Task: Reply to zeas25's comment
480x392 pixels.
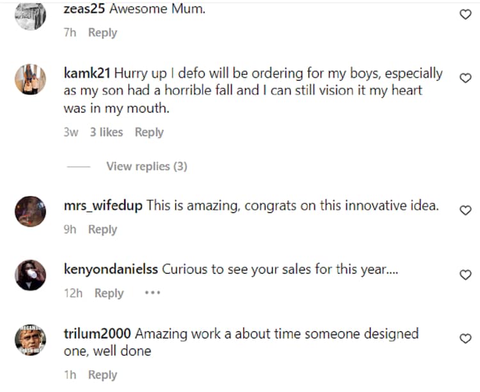Action: 102,33
